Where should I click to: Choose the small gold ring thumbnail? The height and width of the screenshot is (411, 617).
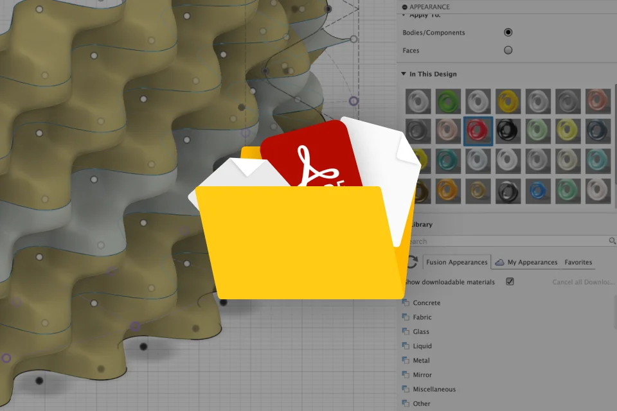478,191
